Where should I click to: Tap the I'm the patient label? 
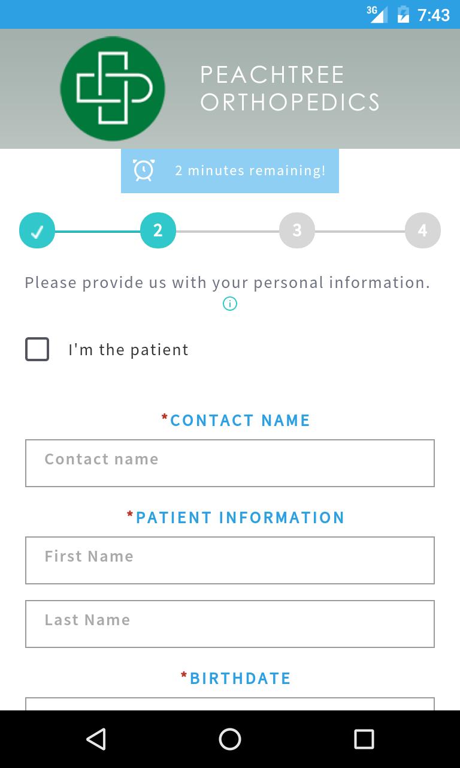coord(128,350)
